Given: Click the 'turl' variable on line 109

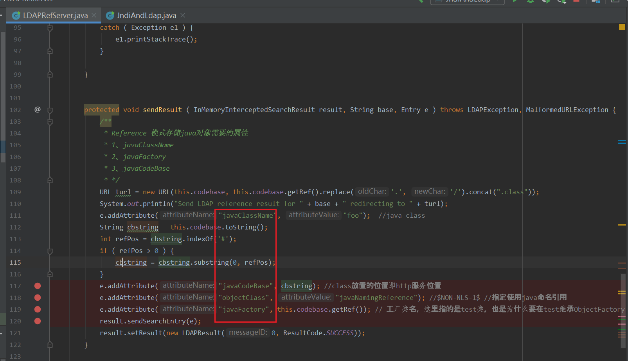Looking at the screenshot, I should click(123, 192).
